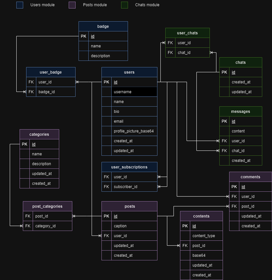Screen dimensions: 272x280
Task: Click the underlined id in posts table
Action: 116,216
